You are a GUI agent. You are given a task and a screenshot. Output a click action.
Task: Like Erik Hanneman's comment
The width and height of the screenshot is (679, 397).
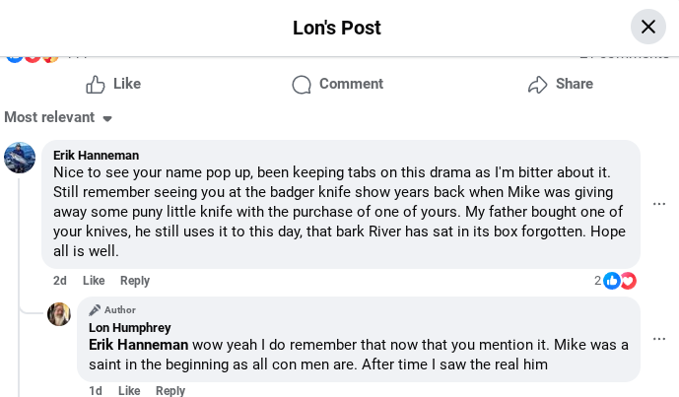[94, 281]
